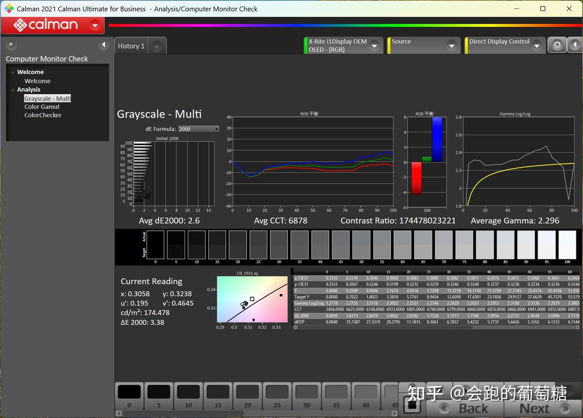Open the X-Rite i1Display meter dropdown

point(374,46)
